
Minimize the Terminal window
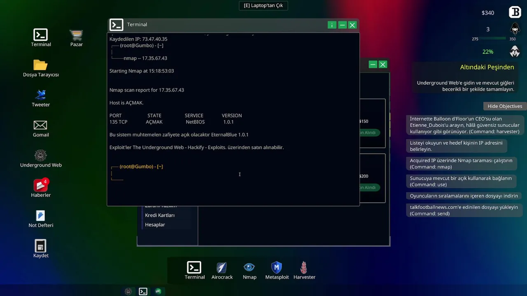pos(342,25)
